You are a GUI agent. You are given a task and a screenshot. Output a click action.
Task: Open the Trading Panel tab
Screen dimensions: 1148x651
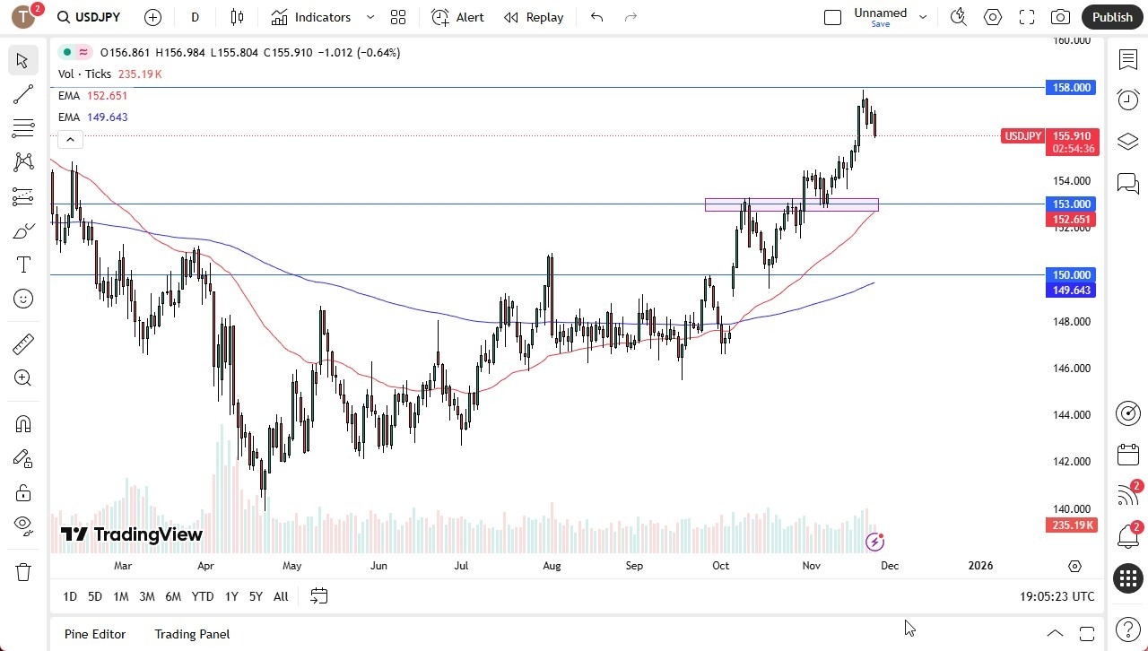(x=191, y=634)
